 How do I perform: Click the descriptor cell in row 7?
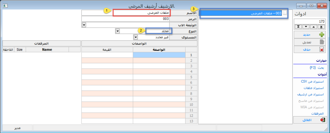(x=159, y=88)
